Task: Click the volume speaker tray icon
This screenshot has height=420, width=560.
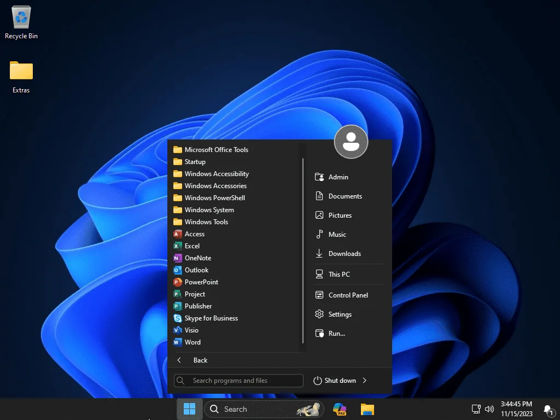Action: pos(489,409)
